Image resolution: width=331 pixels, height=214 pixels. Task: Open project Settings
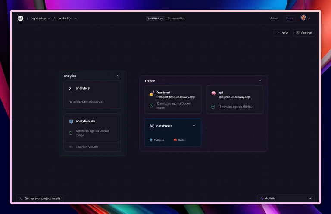pyautogui.click(x=304, y=33)
